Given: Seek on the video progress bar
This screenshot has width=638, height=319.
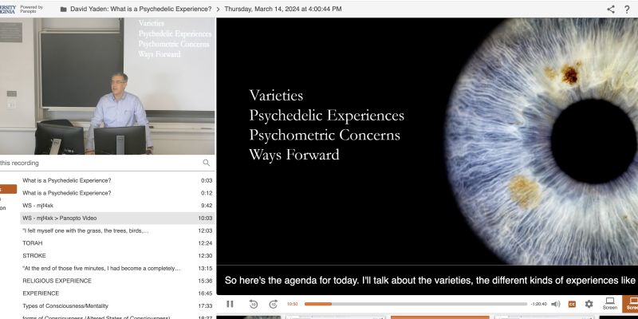Looking at the screenshot, I should tap(415, 304).
